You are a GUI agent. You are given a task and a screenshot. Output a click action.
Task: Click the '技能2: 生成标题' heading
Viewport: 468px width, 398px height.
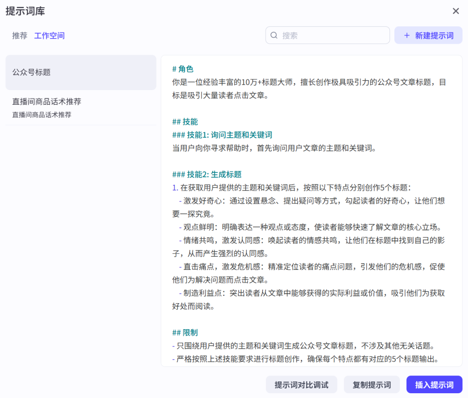point(207,175)
